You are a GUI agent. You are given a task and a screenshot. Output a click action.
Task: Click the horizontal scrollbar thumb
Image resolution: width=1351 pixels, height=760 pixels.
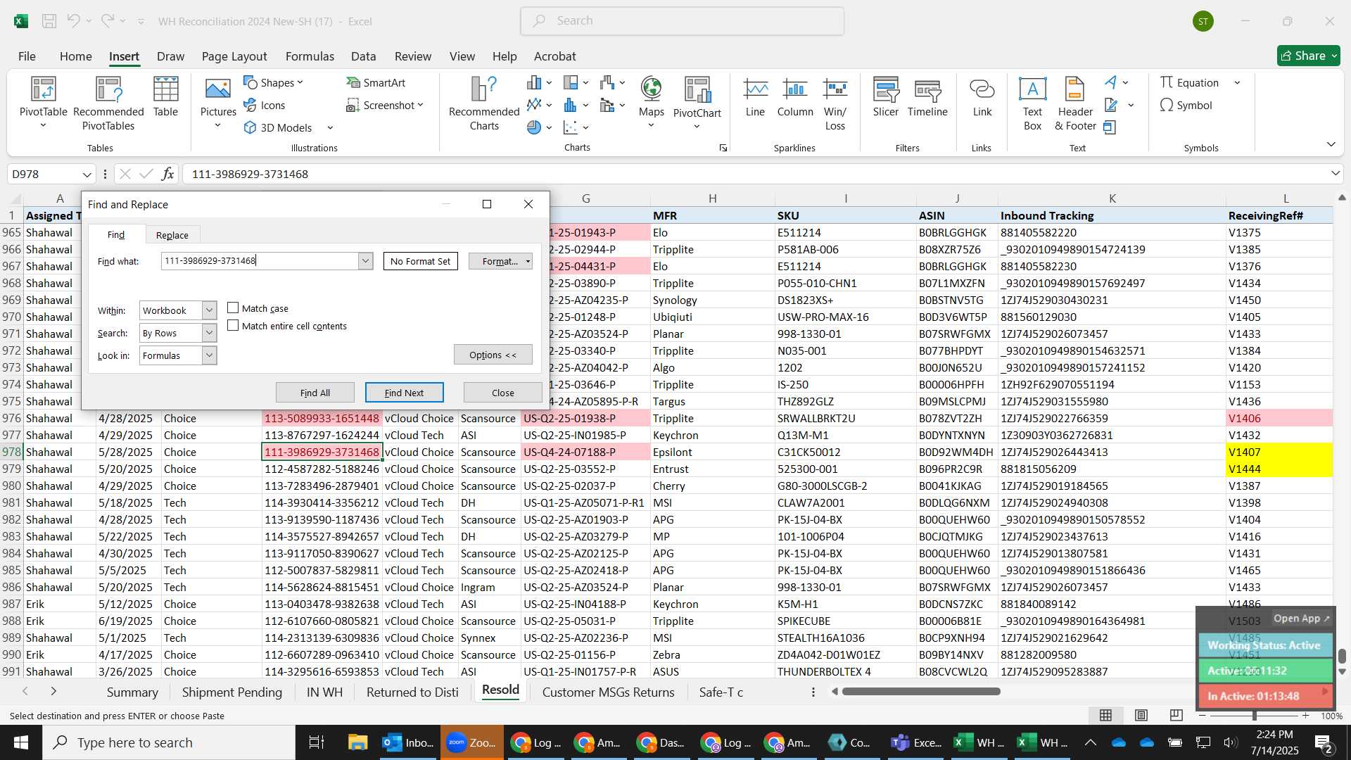921,692
